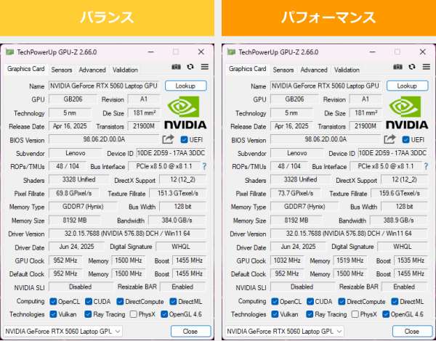Click 'Apr 16, 2025' Release Date in left window
The width and height of the screenshot is (436, 341).
[70, 126]
